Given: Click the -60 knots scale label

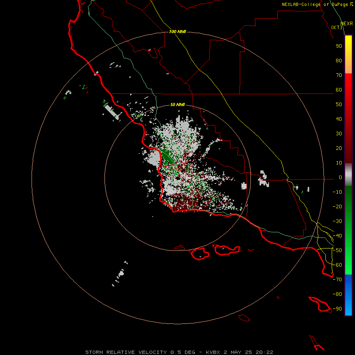Looking at the screenshot, I should [337, 265].
